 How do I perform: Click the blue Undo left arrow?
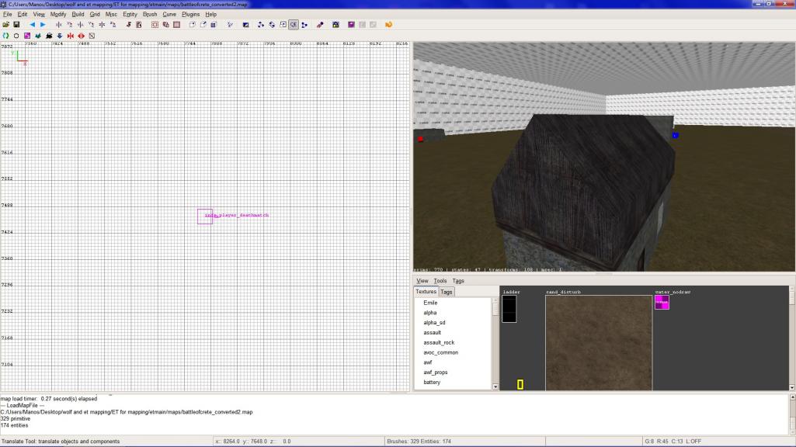point(33,25)
